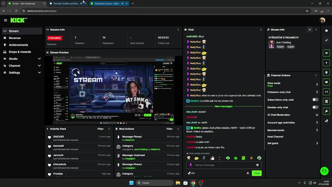
Task: Toggle document Mod Actions icon in right sidebar
Action: coord(326,72)
